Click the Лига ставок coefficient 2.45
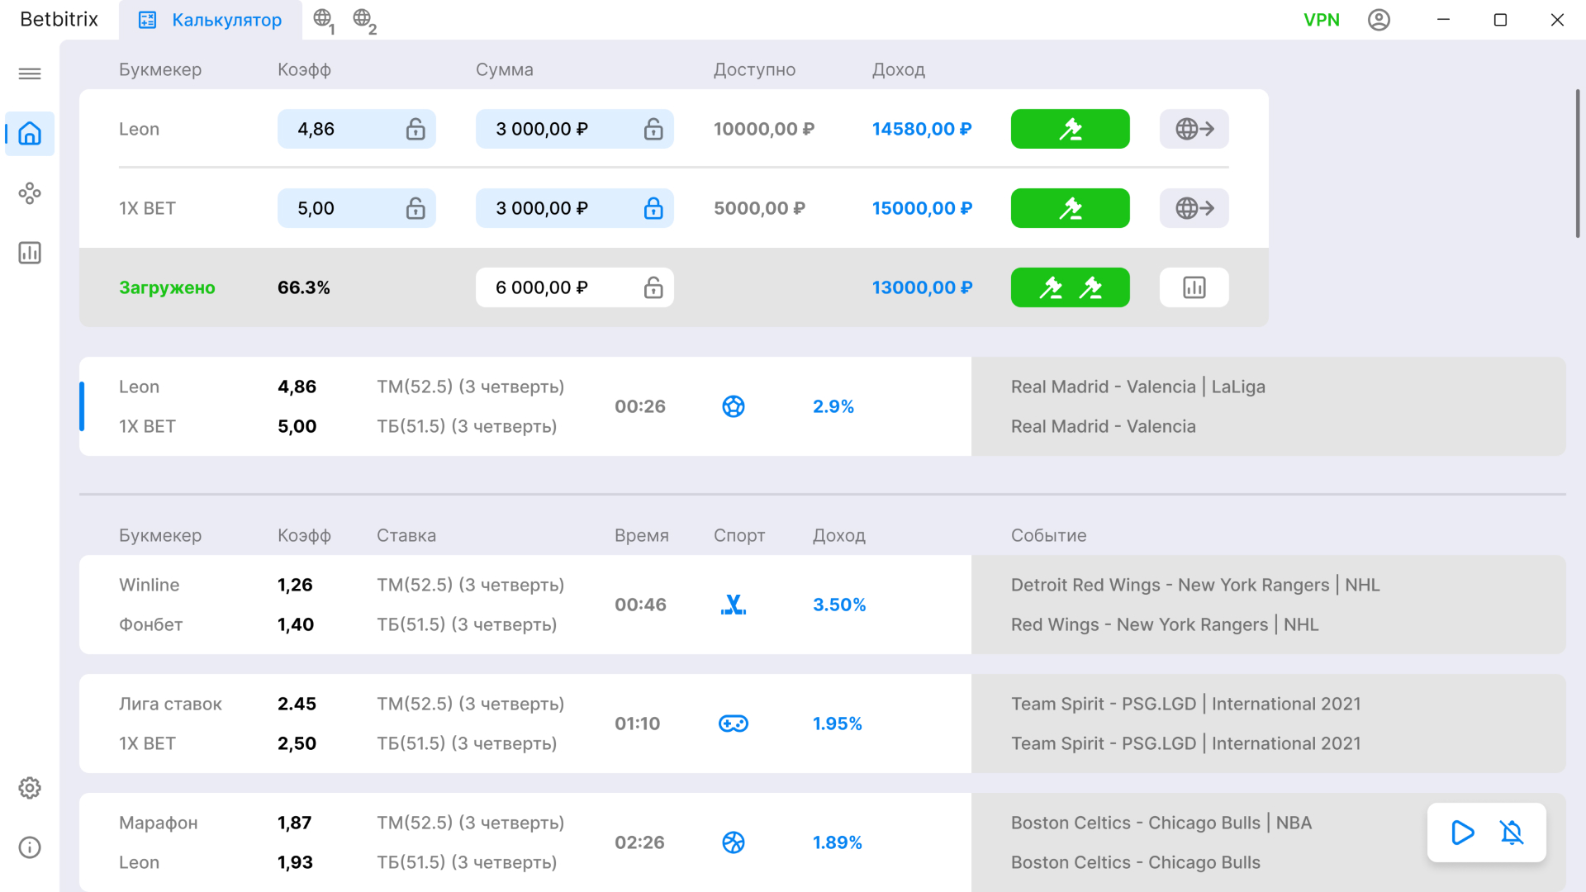The height and width of the screenshot is (892, 1586). pos(297,704)
